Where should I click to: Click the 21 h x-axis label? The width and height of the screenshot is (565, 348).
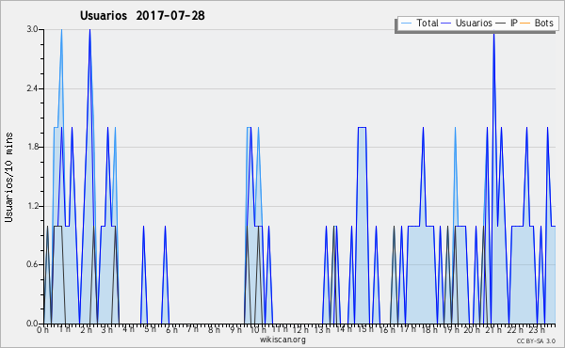tap(493, 329)
